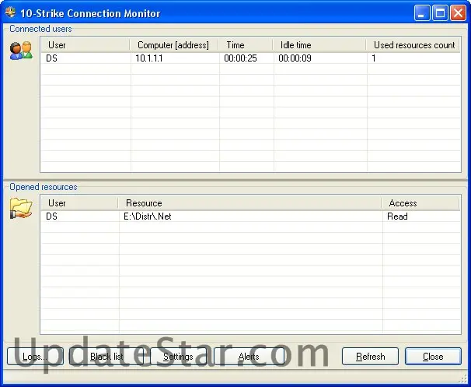The height and width of the screenshot is (387, 471).
Task: Maximize the Connection Monitor window
Action: point(440,13)
